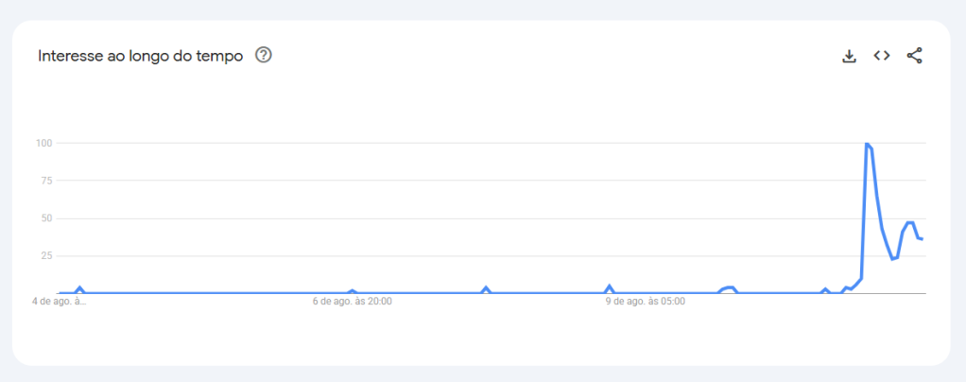Click the second lower peak near 47
This screenshot has width=966, height=382.
(910, 222)
